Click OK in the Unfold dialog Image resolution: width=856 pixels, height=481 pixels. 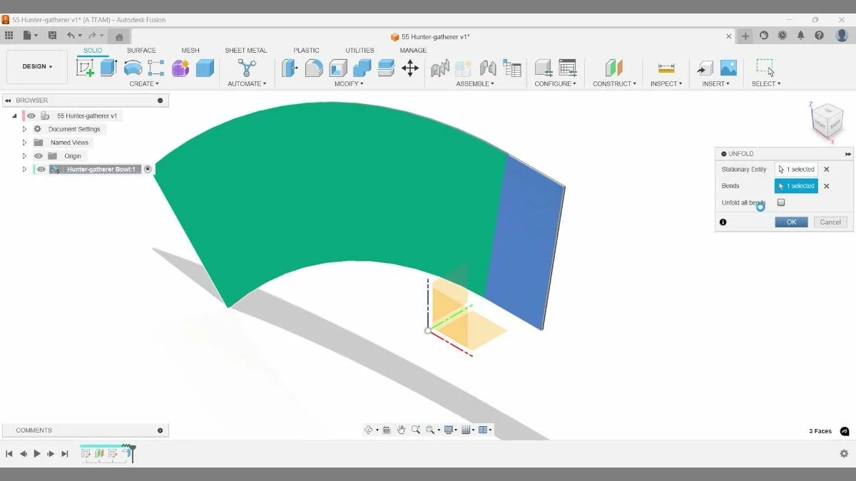pyautogui.click(x=790, y=222)
